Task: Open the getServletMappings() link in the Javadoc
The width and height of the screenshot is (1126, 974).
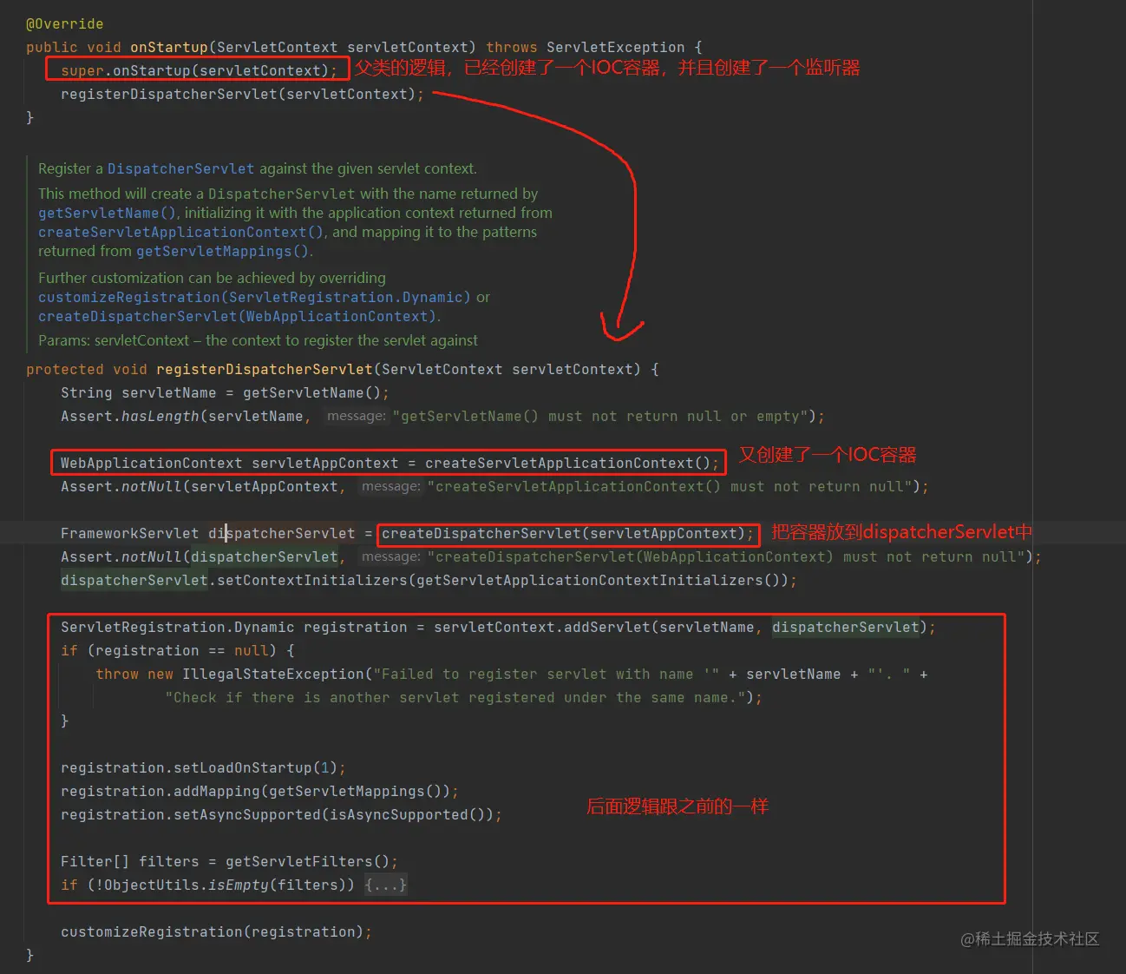Action: pos(222,251)
